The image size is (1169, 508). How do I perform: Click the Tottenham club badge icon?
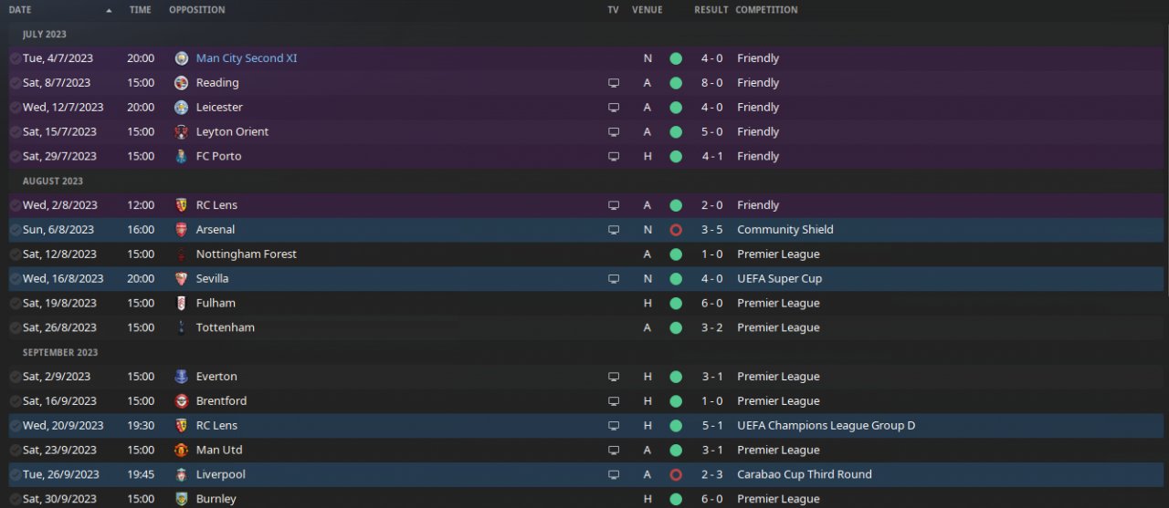[182, 327]
